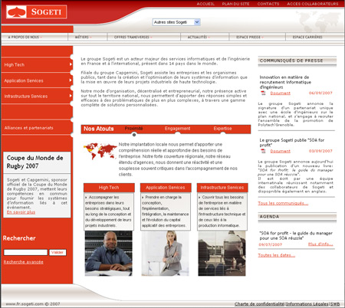The width and height of the screenshot is (345, 308).
Task: Click the Rechercher heading
Action: pos(19,238)
